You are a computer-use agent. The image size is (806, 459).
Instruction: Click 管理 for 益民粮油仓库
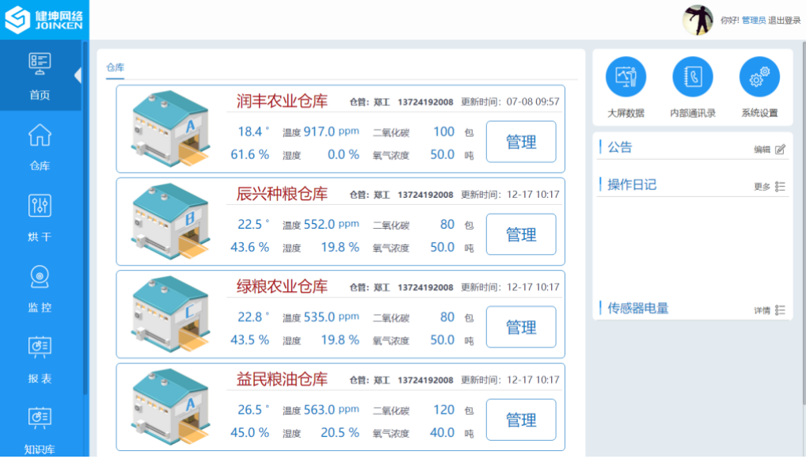coord(521,420)
